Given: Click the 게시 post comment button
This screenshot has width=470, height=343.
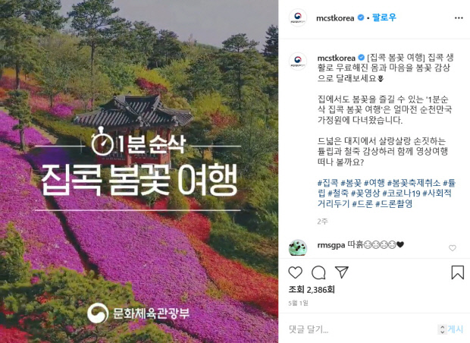Looking at the screenshot, I should pos(456,329).
